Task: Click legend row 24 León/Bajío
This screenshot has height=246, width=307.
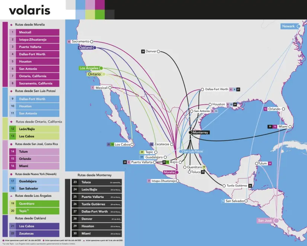Action: [x=97, y=189]
